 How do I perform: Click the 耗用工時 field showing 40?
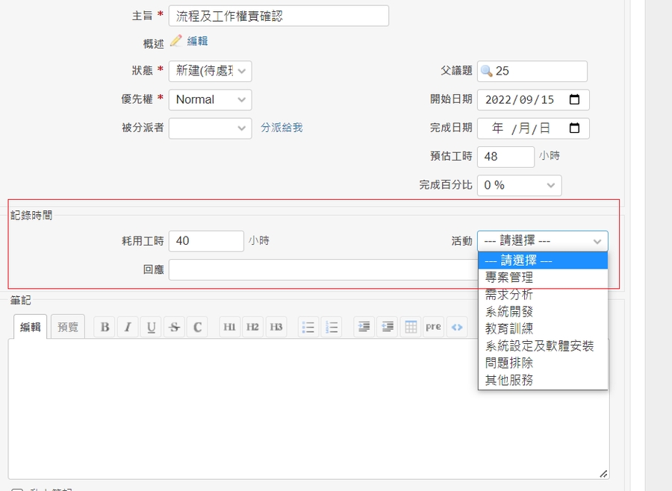click(206, 241)
